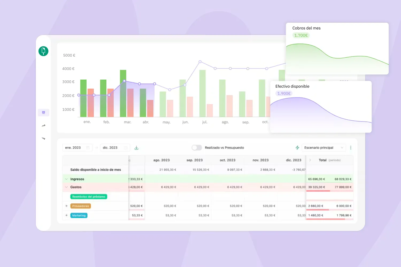Click the 21 955,33 € saldo cell
Screen dimensions: 401x267
point(168,170)
